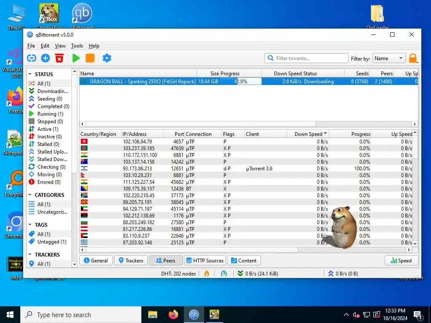This screenshot has width=431, height=323.
Task: Start torrents with the green play icon
Action: [x=76, y=58]
